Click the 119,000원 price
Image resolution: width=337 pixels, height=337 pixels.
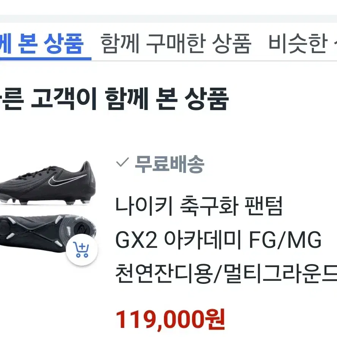click(x=170, y=320)
